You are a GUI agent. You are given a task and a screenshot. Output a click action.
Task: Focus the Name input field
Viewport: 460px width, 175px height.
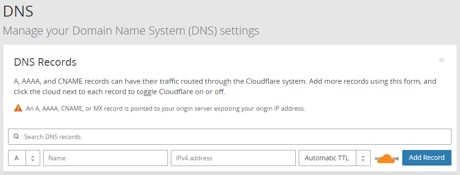point(106,158)
